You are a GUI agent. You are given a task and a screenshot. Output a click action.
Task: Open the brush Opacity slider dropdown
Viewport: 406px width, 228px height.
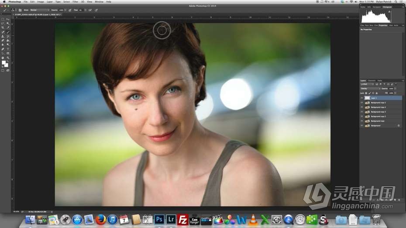(x=65, y=10)
